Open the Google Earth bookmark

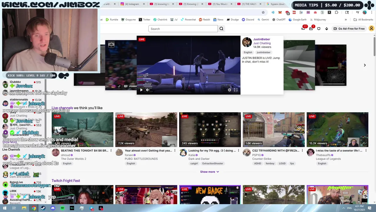[298, 19]
